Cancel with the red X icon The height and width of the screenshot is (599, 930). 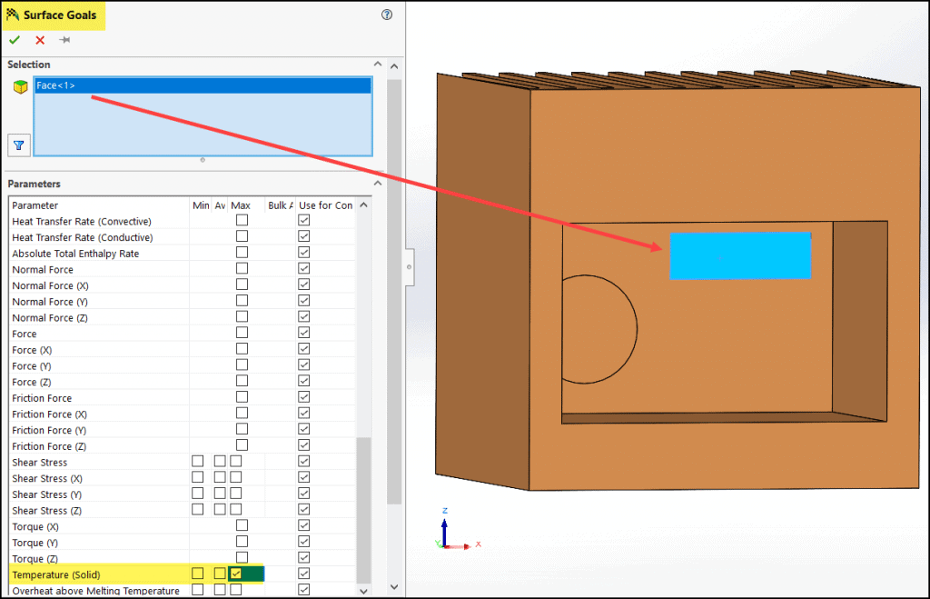click(40, 40)
